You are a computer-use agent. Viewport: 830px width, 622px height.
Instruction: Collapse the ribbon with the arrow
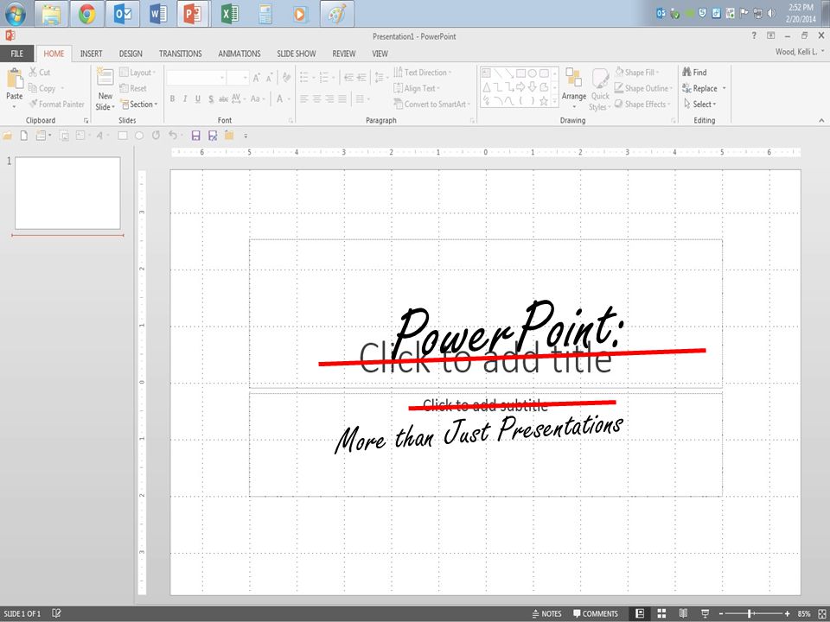coord(821,121)
